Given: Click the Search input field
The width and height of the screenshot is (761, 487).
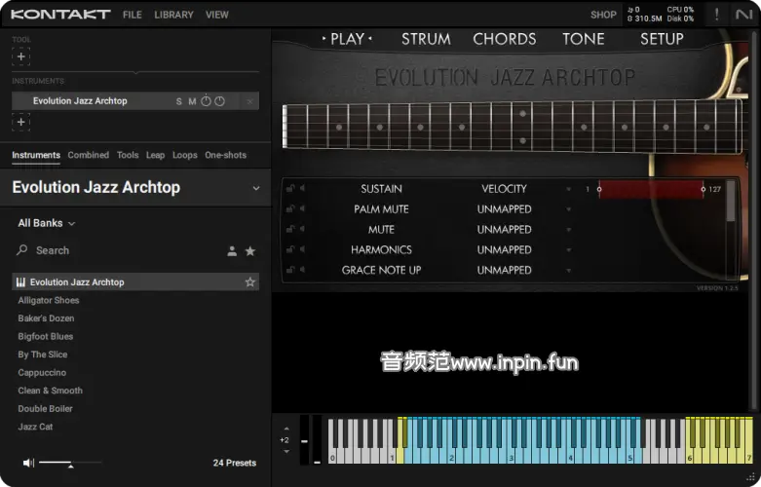Looking at the screenshot, I should (117, 251).
